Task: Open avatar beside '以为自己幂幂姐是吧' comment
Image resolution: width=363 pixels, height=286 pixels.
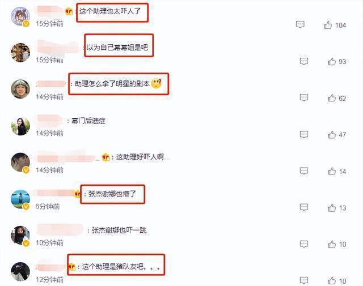Action: click(x=20, y=53)
